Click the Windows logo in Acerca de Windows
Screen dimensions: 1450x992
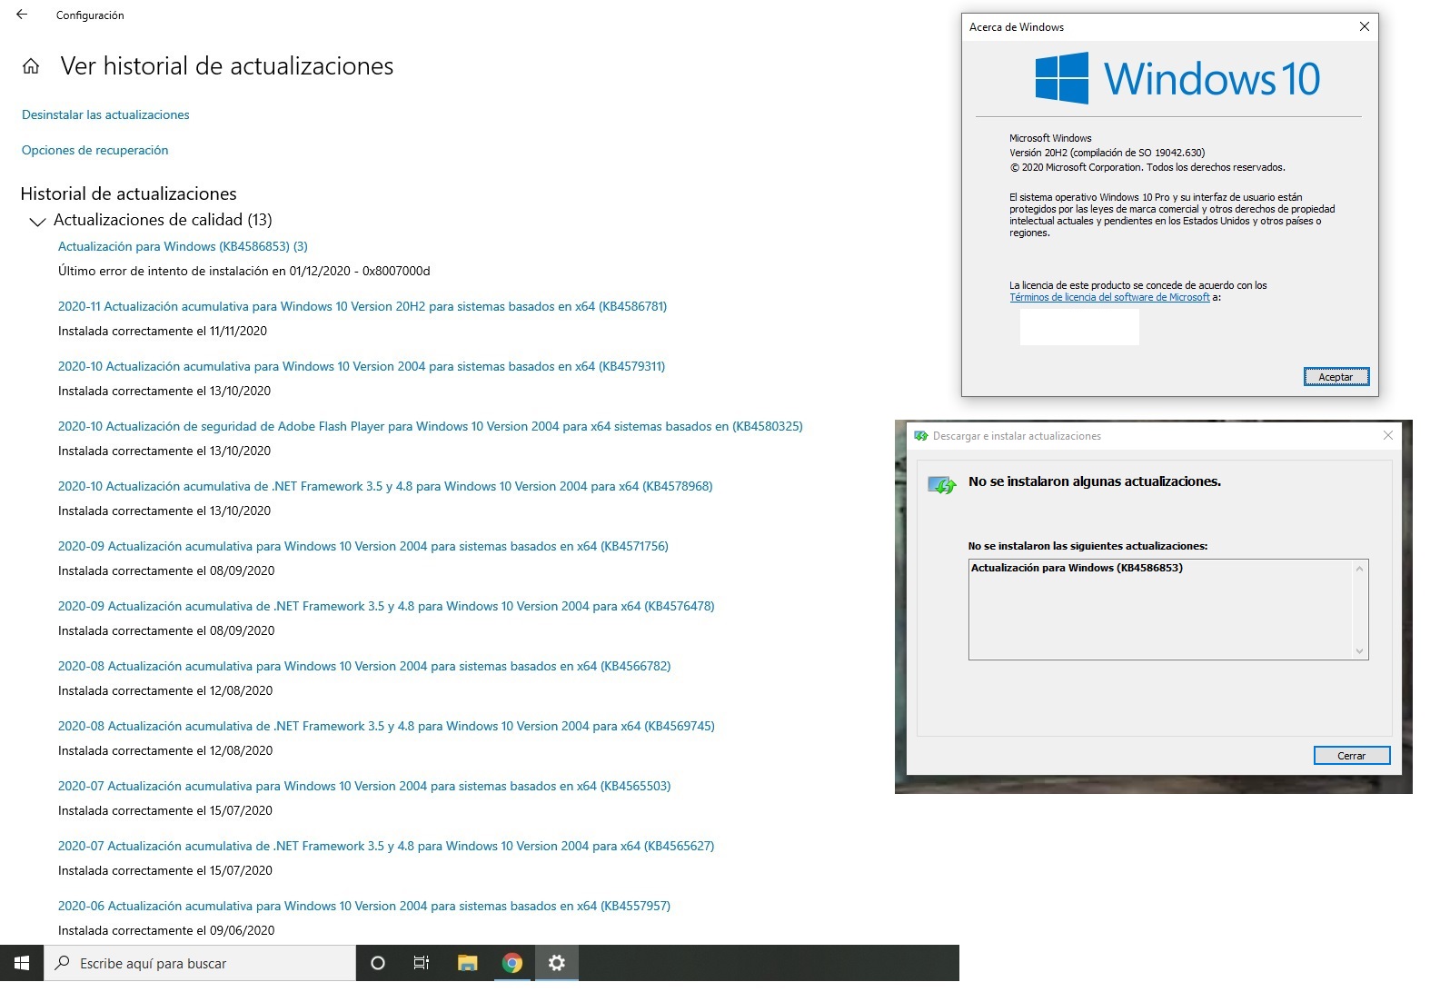(1062, 78)
